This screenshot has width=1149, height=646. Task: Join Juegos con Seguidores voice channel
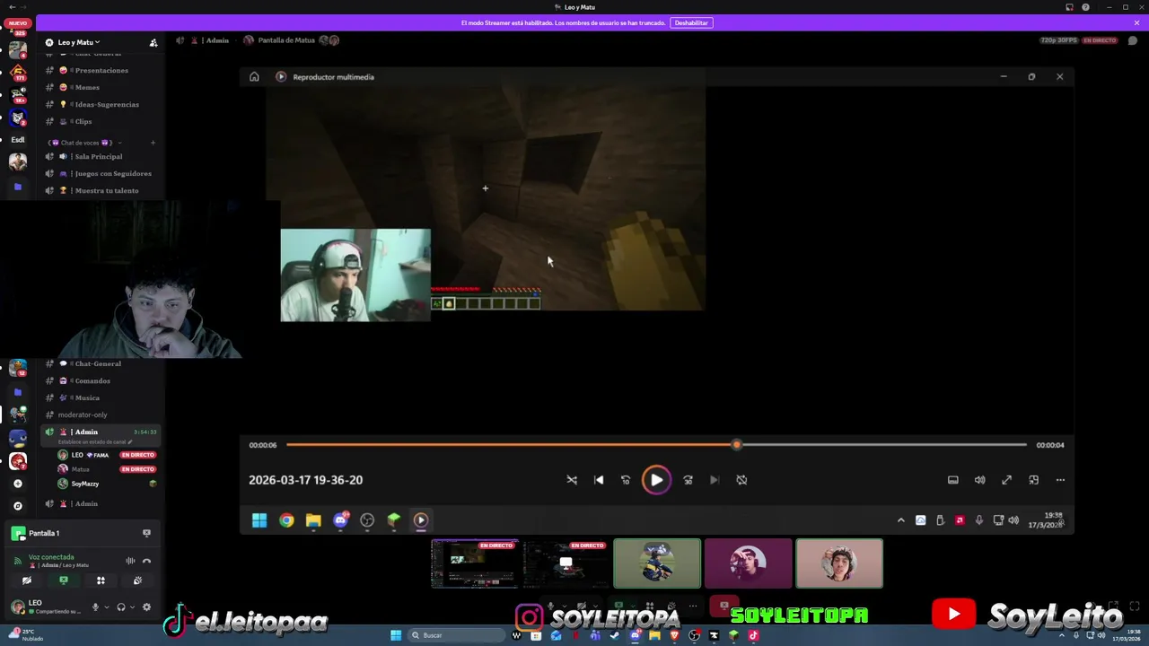101,173
